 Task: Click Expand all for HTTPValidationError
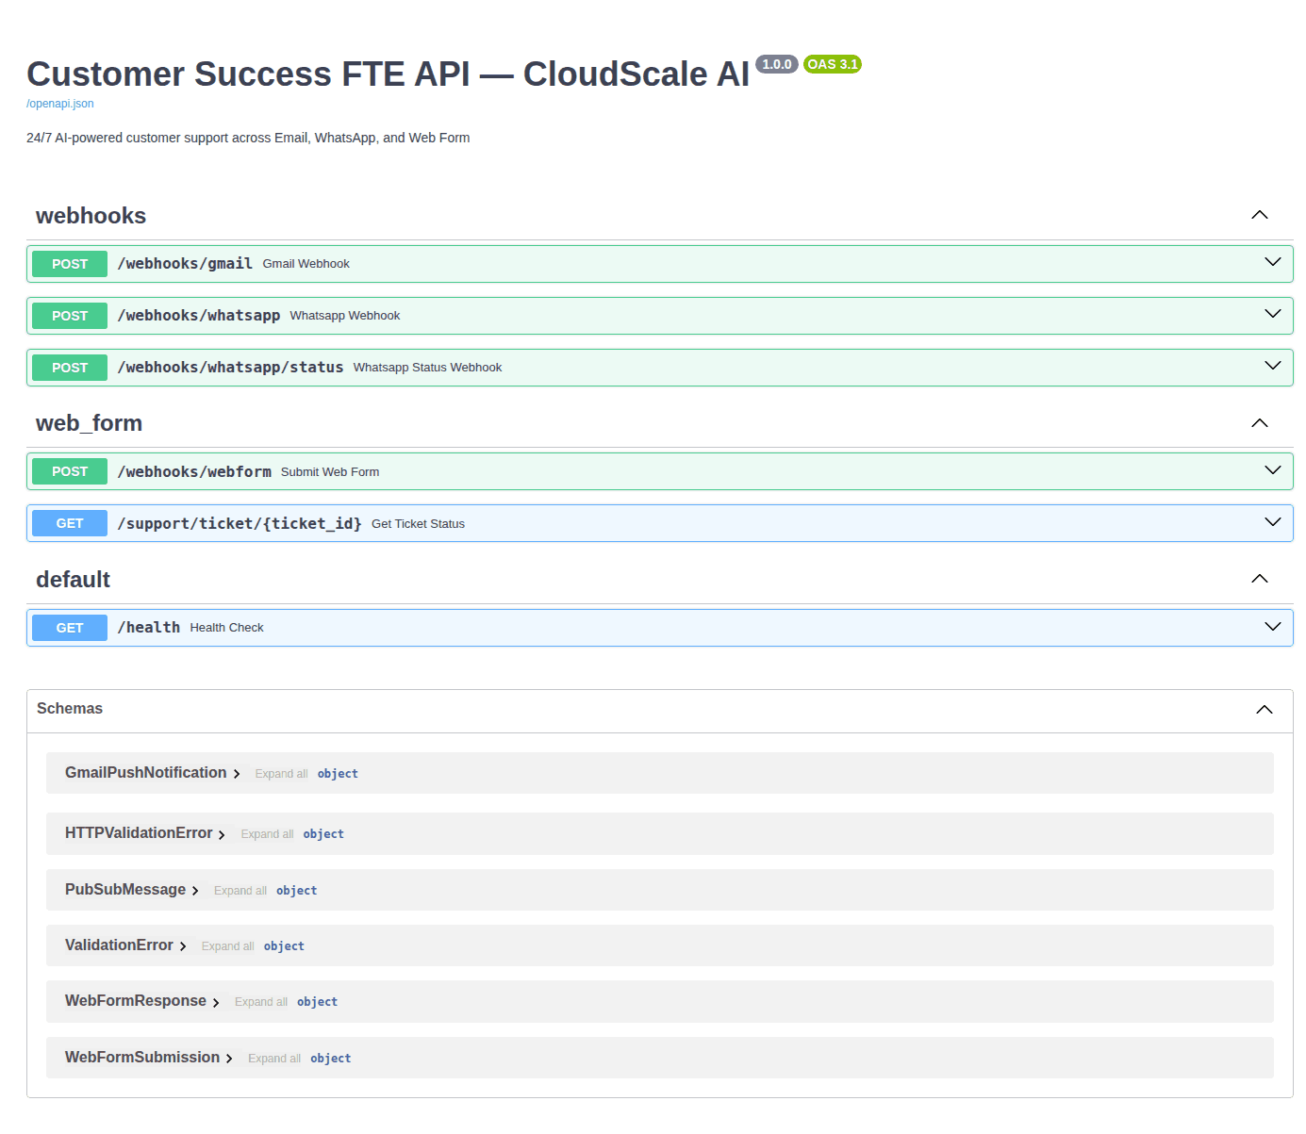tap(267, 833)
